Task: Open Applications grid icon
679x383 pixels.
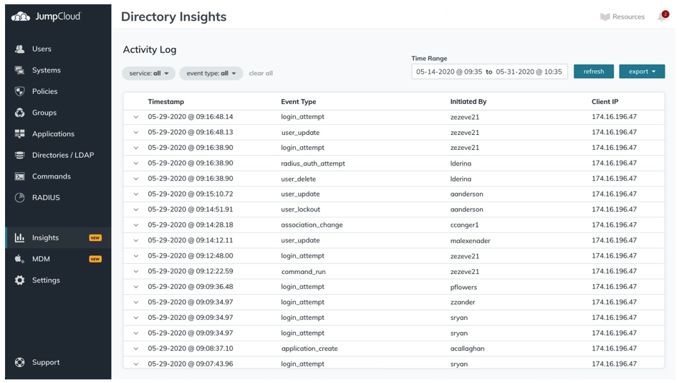Action: click(20, 134)
